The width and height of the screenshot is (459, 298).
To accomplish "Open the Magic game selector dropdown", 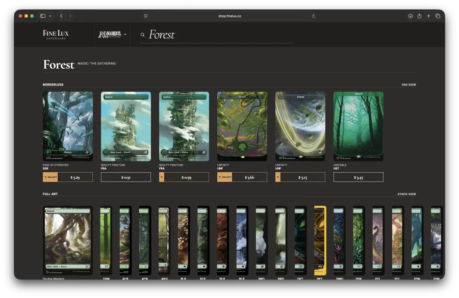I will (x=112, y=35).
